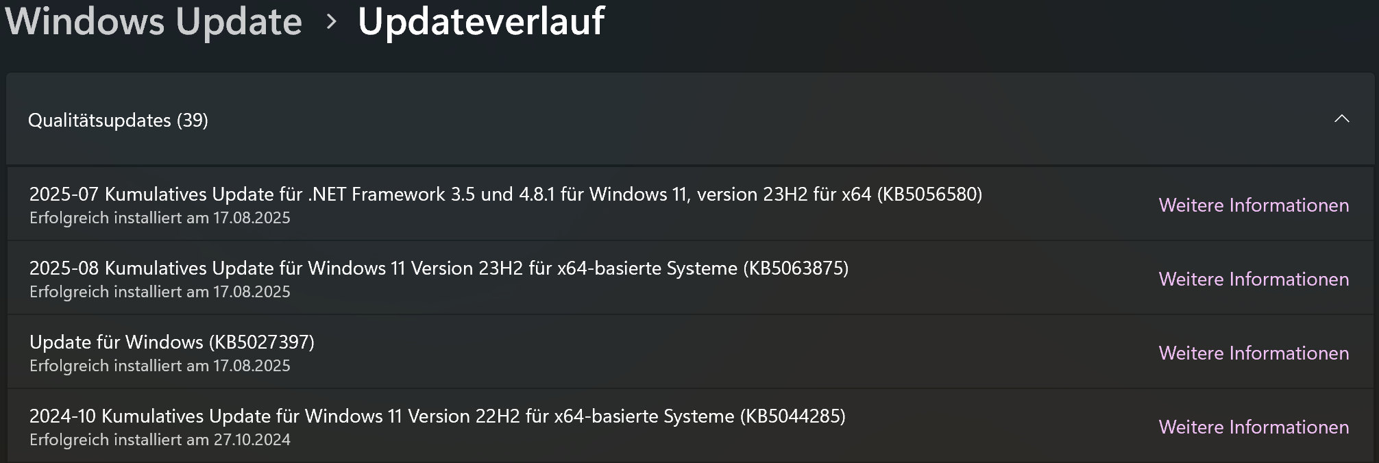Open Weitere Informationen for KB5044285
The image size is (1379, 463).
(1254, 426)
